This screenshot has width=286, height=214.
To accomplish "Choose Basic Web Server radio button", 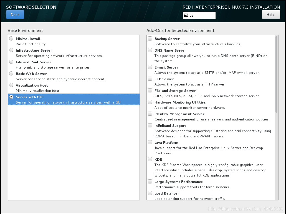I will click(11, 74).
